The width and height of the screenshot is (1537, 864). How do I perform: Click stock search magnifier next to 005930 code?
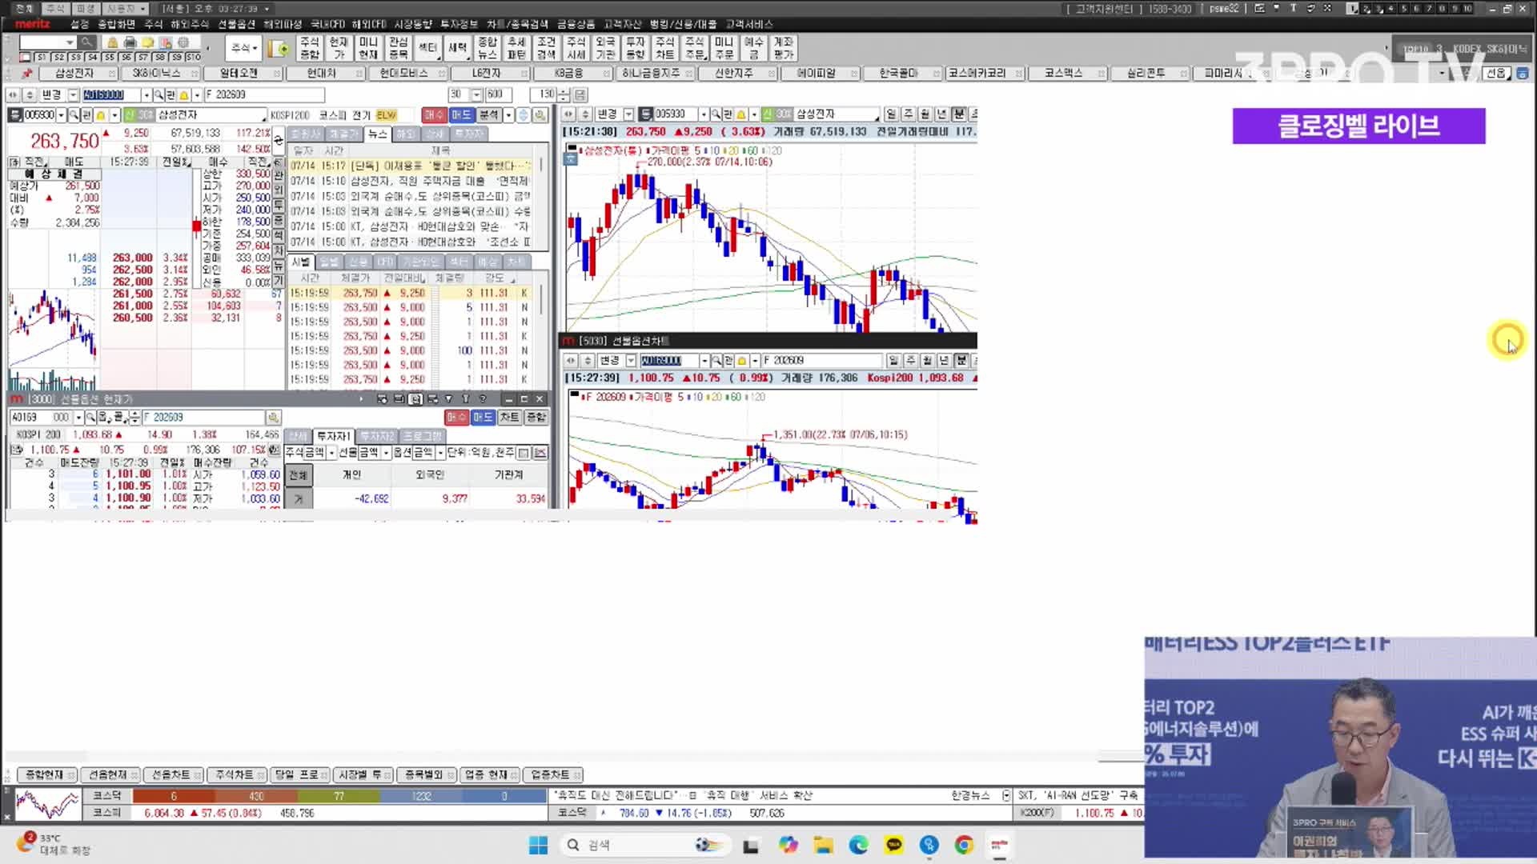74,115
